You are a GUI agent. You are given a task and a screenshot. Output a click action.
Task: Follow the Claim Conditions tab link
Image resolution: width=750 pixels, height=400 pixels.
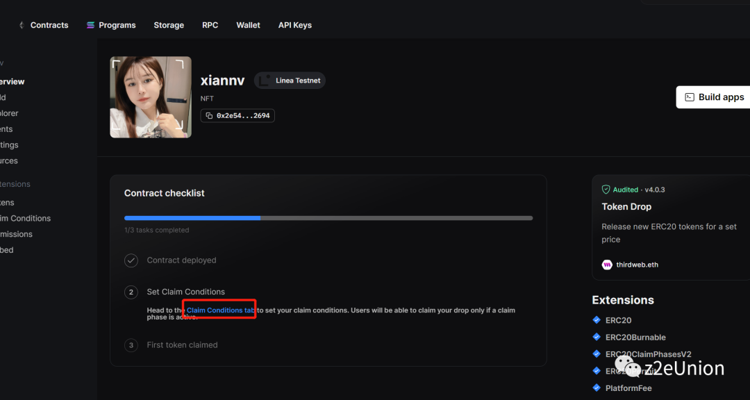pos(221,310)
